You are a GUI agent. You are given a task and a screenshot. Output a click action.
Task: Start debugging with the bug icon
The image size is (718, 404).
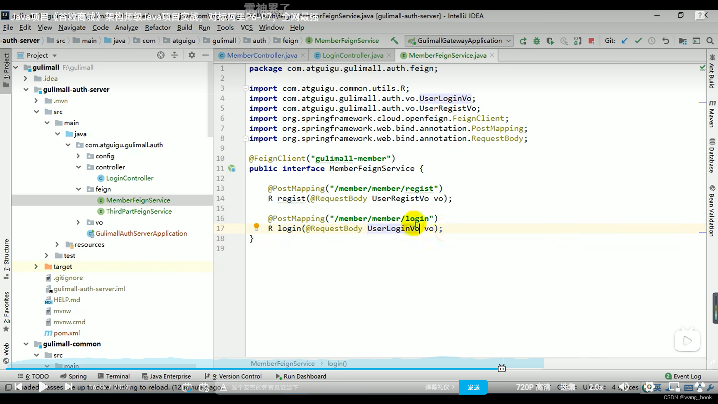point(537,41)
